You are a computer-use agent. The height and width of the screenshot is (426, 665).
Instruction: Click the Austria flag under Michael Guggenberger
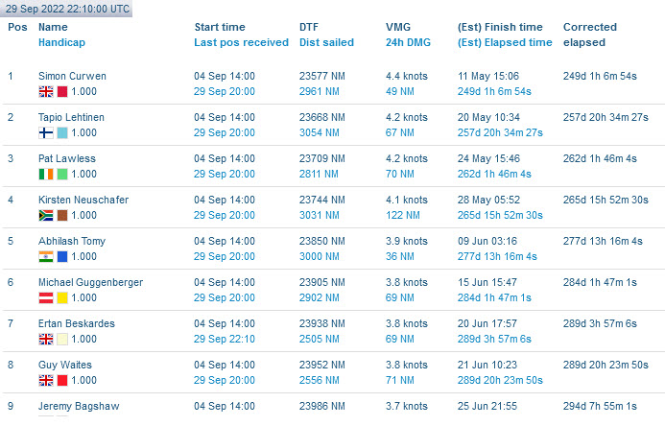pyautogui.click(x=46, y=297)
